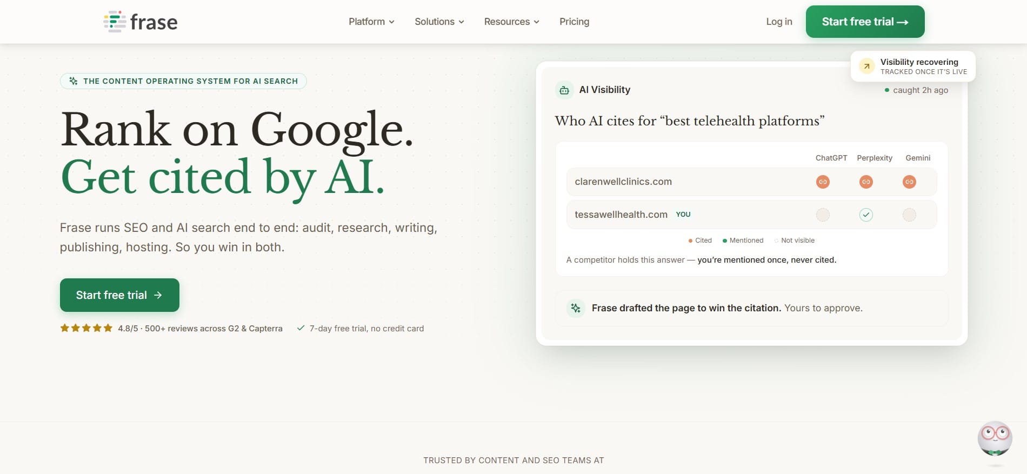Viewport: 1027px width, 474px height.
Task: Click ChatGPT not-visible circle for tessawellhealth.com
Action: pos(823,215)
